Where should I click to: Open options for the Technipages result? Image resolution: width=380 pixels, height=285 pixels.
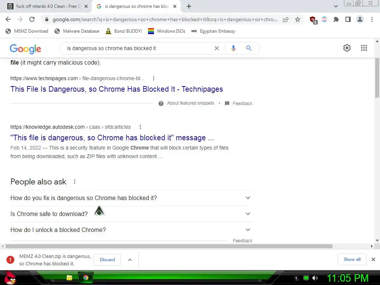point(153,78)
